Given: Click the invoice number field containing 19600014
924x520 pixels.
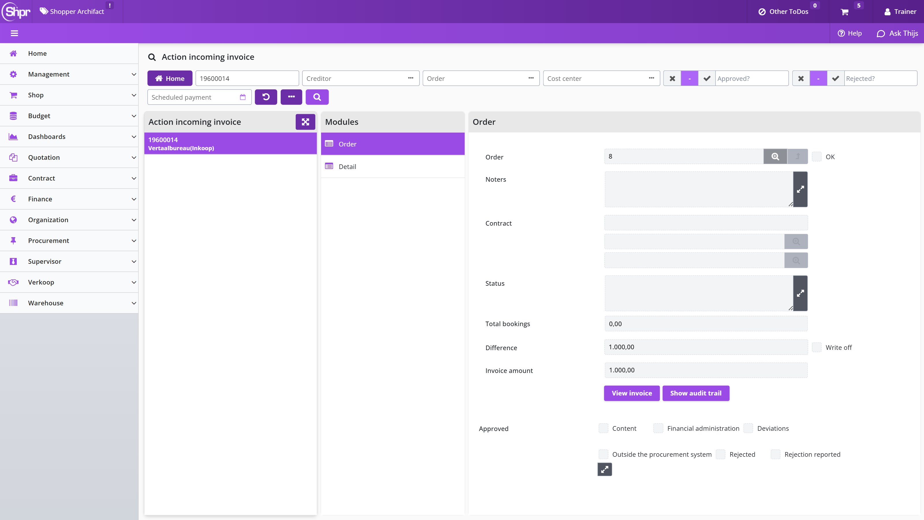Looking at the screenshot, I should click(247, 78).
